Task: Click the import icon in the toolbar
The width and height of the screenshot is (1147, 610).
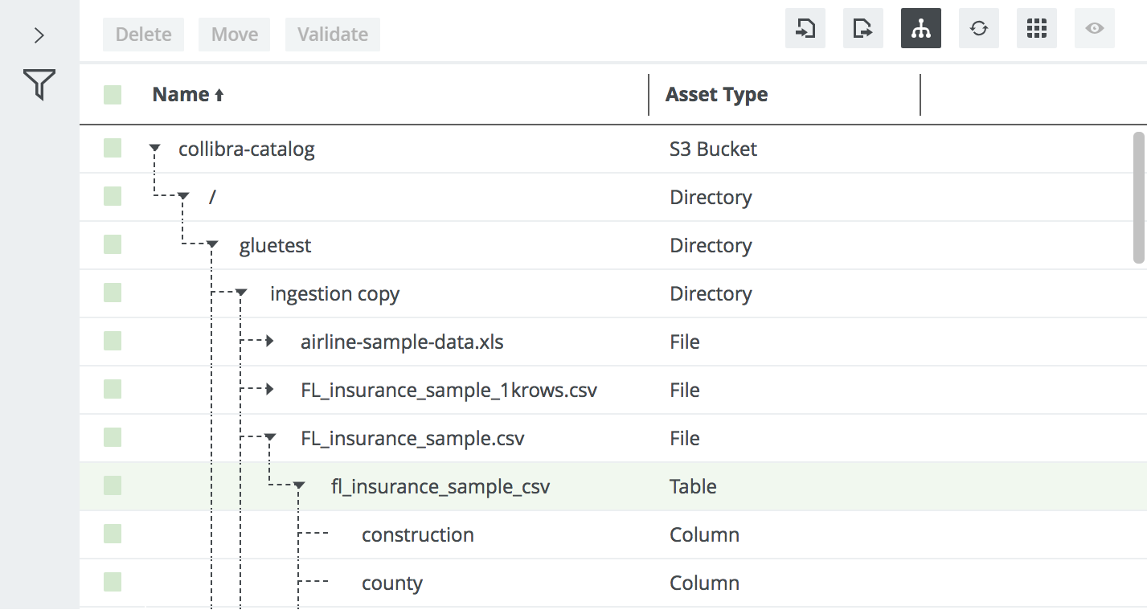Action: (805, 29)
